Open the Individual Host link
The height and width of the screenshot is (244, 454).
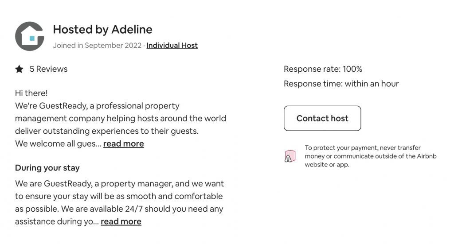(172, 45)
